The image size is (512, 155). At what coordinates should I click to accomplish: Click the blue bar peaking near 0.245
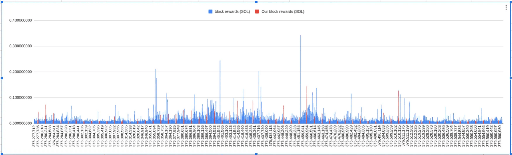tap(220, 92)
